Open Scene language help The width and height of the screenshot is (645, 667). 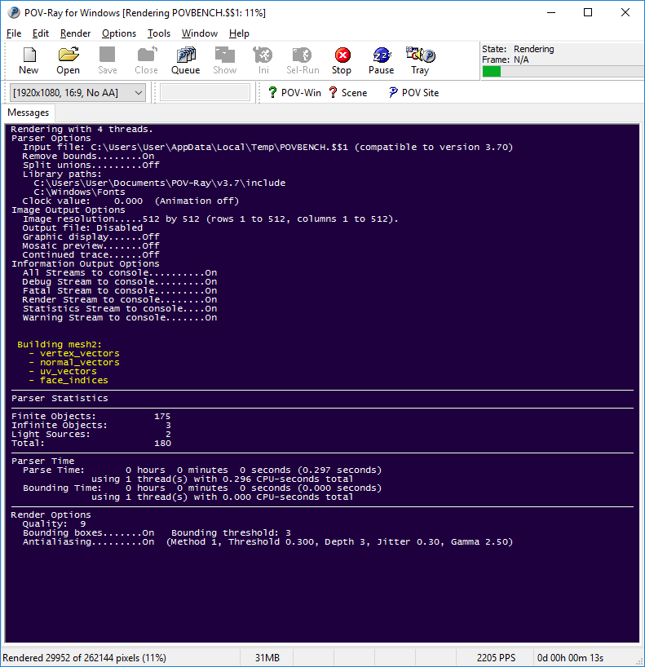point(348,93)
